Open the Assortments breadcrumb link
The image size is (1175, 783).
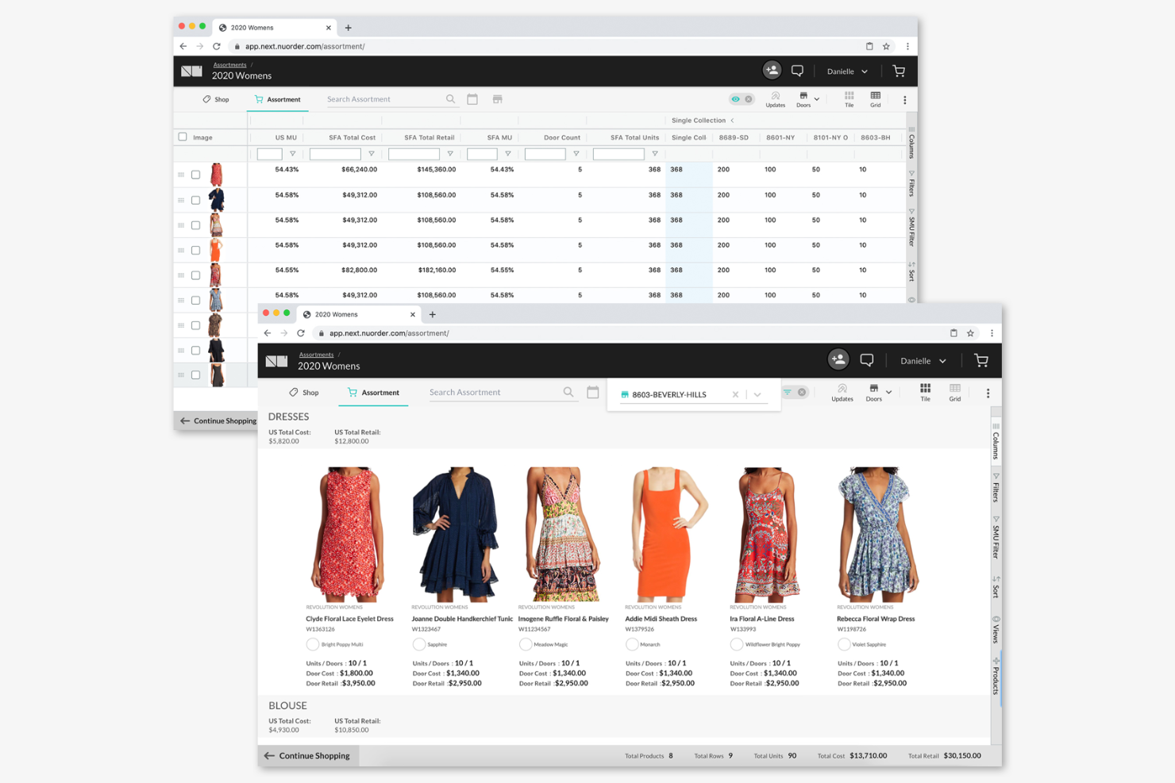316,354
